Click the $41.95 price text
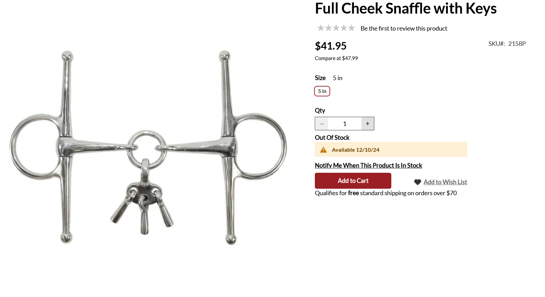The height and width of the screenshot is (297, 545). click(331, 46)
